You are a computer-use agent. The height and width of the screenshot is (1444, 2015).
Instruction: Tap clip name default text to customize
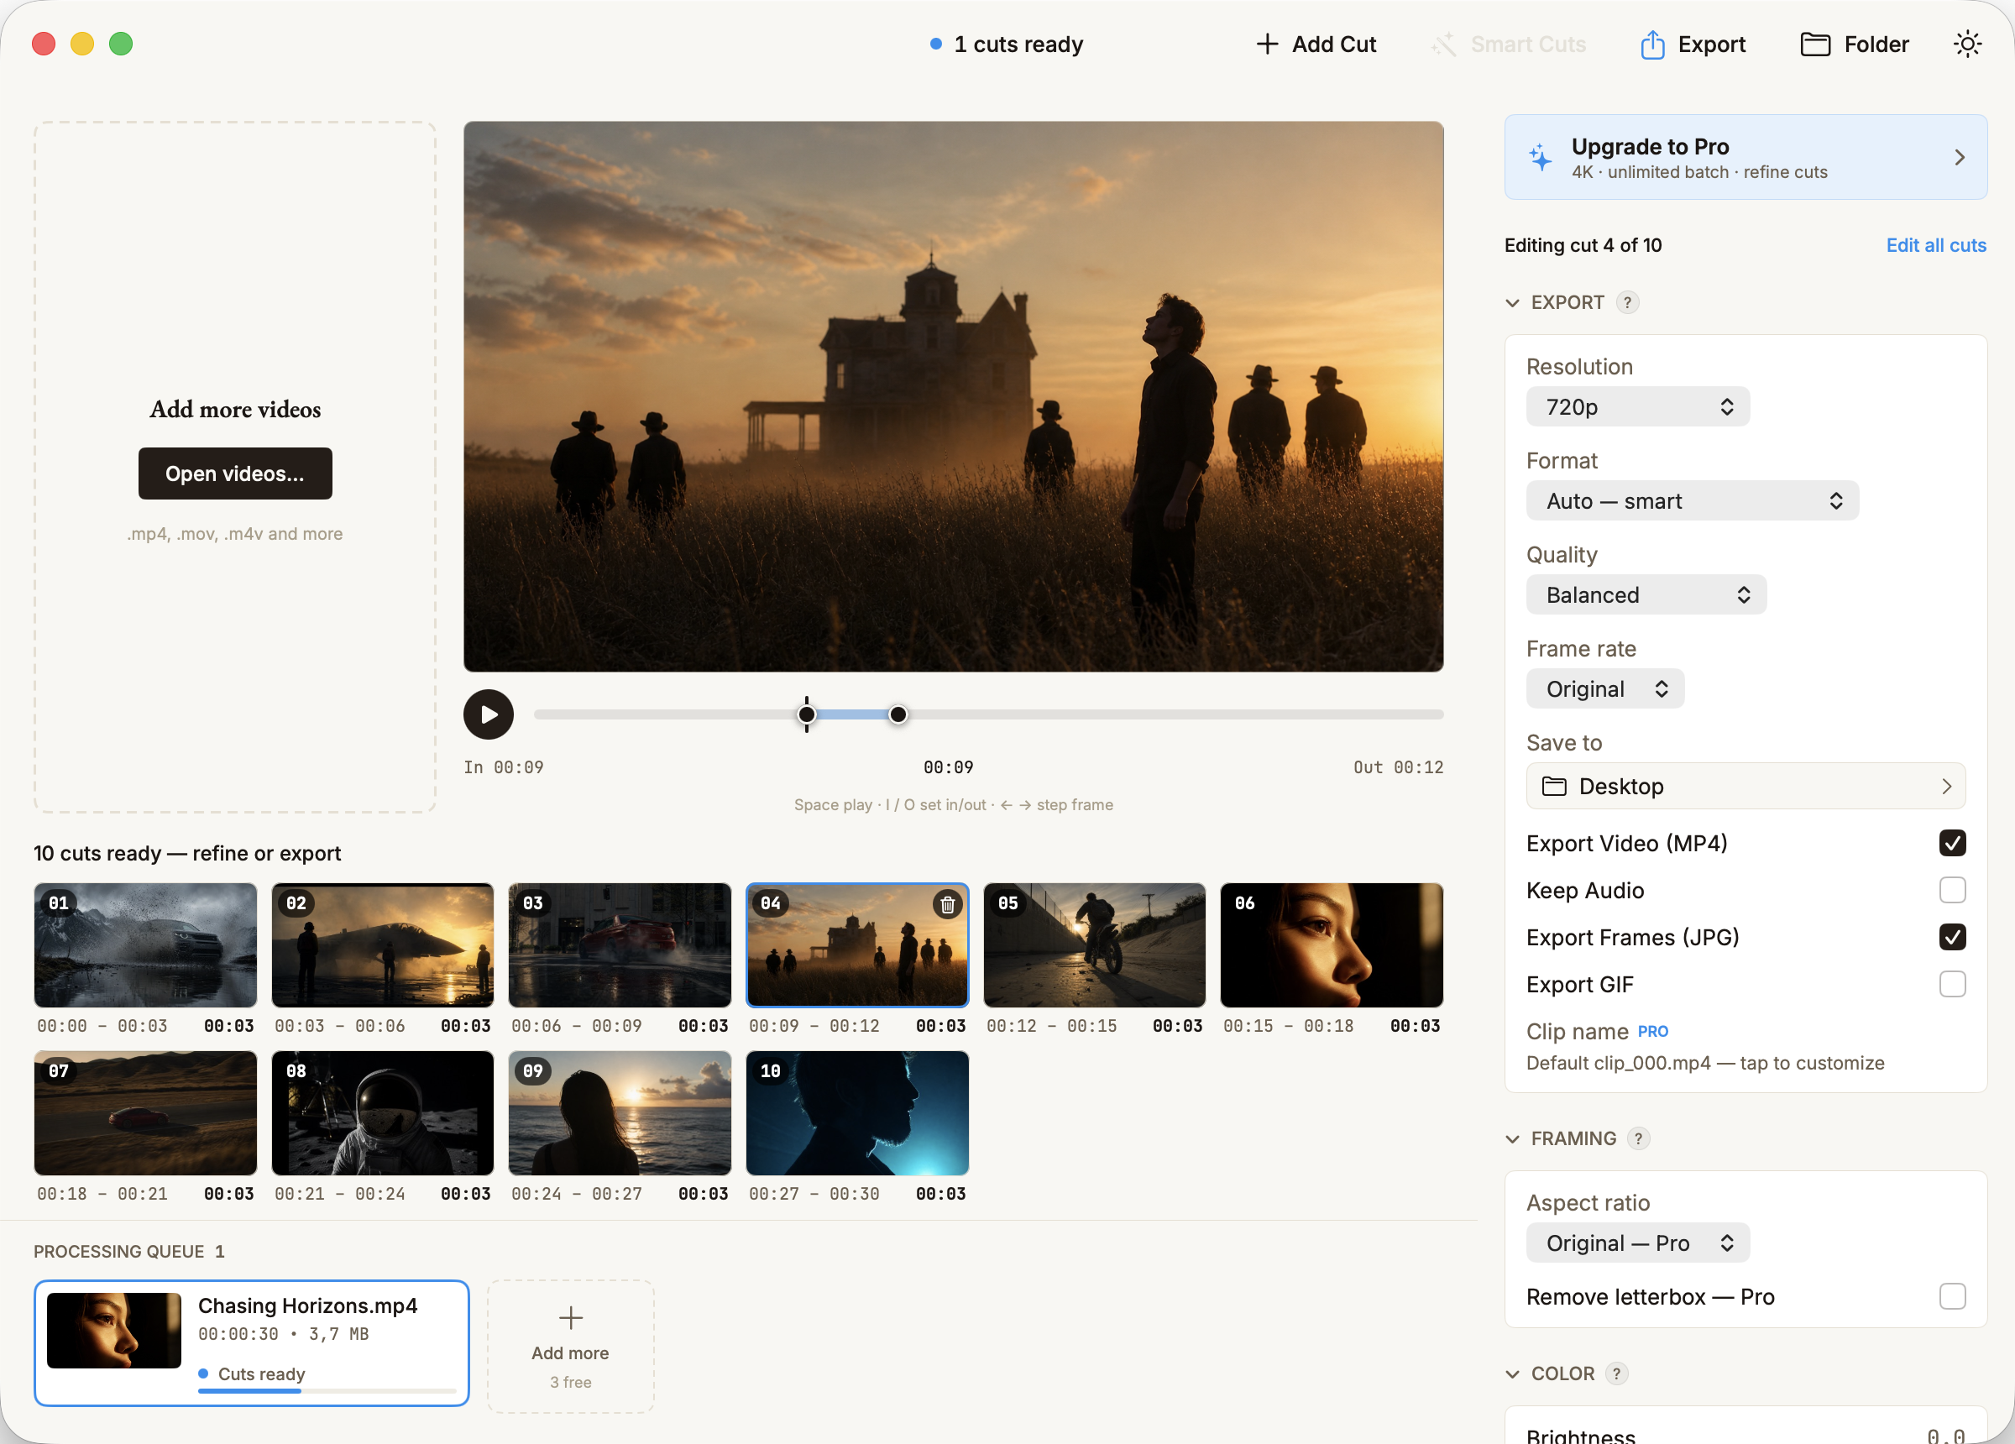(x=1705, y=1064)
